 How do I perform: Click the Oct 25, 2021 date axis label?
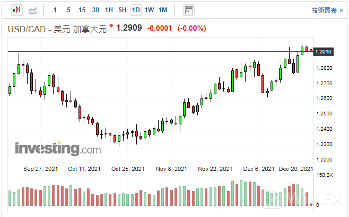point(127,169)
